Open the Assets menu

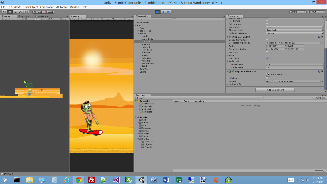pos(18,7)
